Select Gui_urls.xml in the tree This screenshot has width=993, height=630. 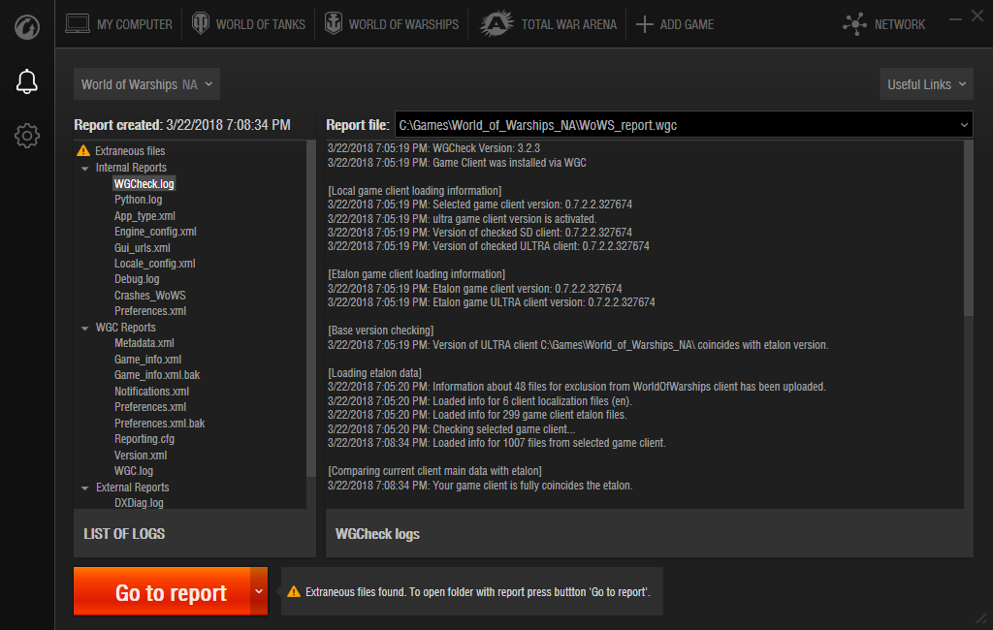(142, 247)
